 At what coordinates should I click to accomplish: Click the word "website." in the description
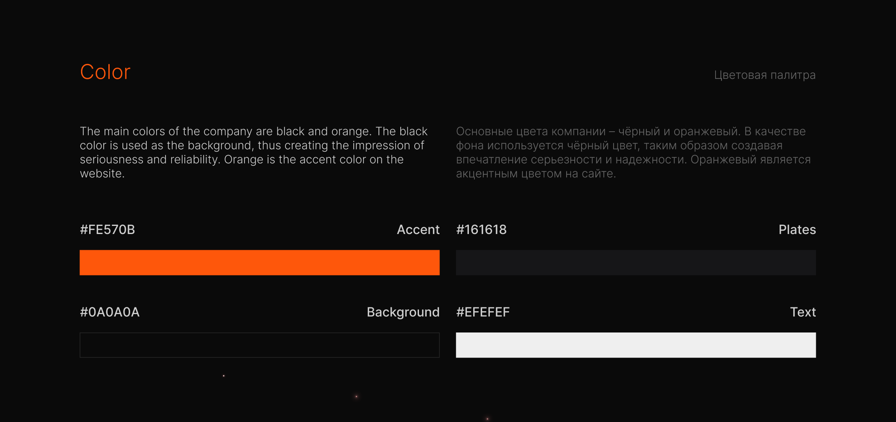102,174
